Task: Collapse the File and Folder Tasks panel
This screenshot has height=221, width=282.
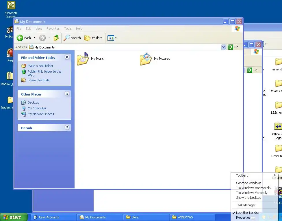Action: pyautogui.click(x=67, y=57)
